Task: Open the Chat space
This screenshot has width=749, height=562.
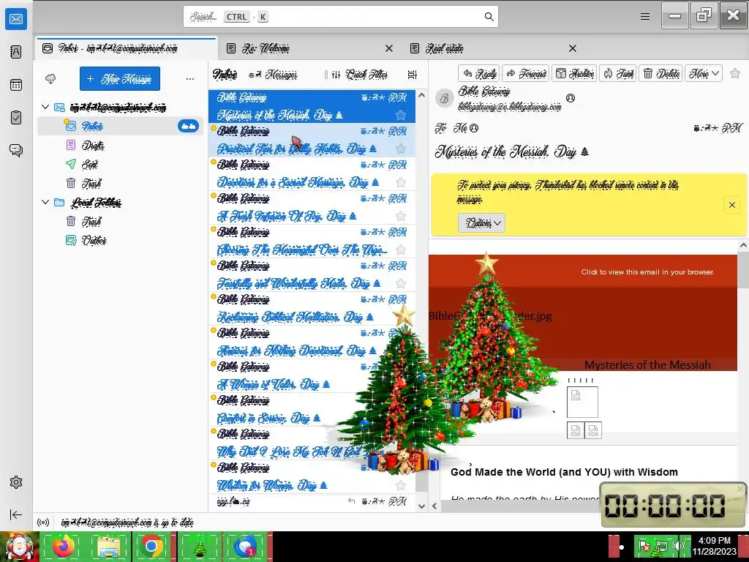Action: tap(16, 150)
